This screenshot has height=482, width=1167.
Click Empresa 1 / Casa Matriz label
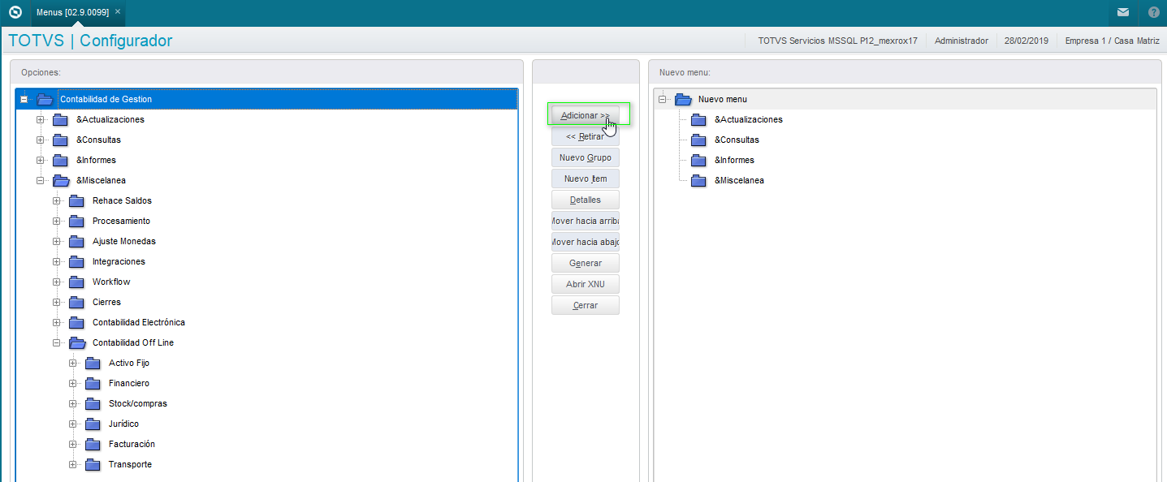(x=1113, y=41)
